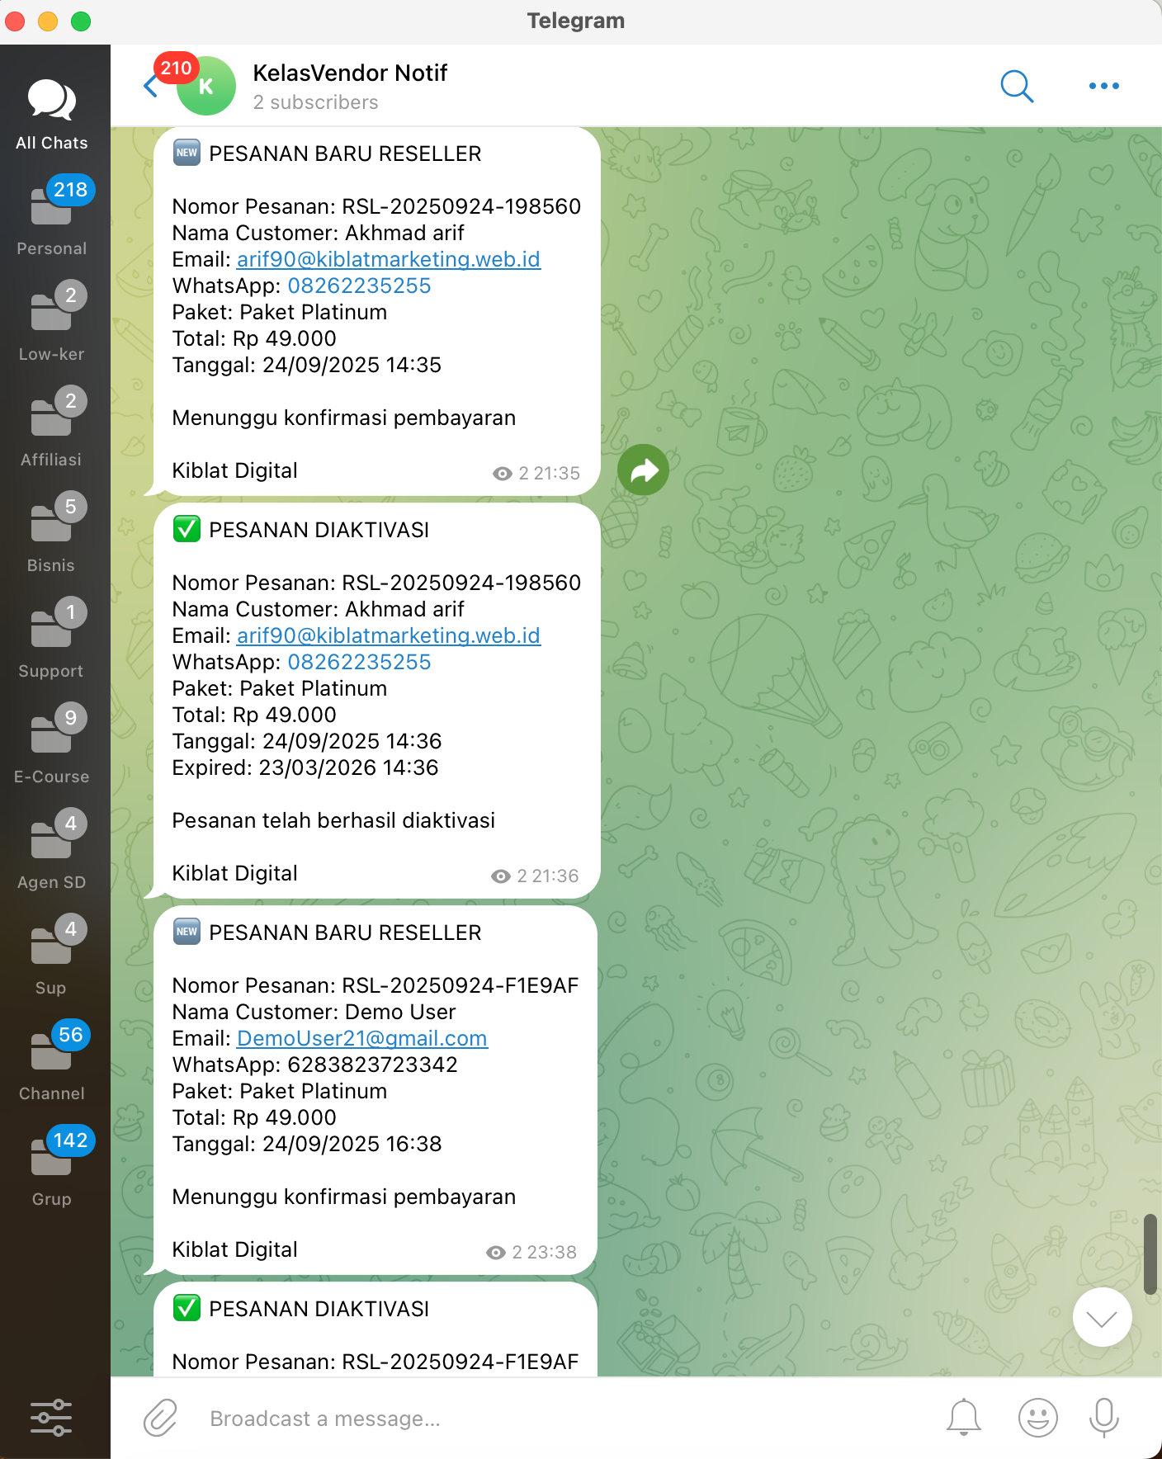Select the All Chats folder
1162x1459 pixels.
pyautogui.click(x=51, y=115)
